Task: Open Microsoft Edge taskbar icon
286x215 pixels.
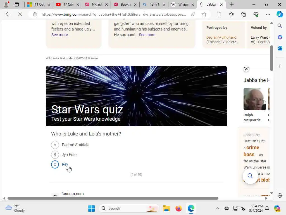Action: pyautogui.click(x=191, y=208)
